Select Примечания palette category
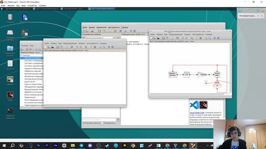This screenshot has height=149, width=266. (x=30, y=97)
